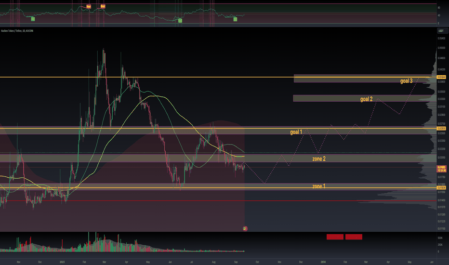
Task: Click the 0.03500 price axis value
Action: pos(441,92)
